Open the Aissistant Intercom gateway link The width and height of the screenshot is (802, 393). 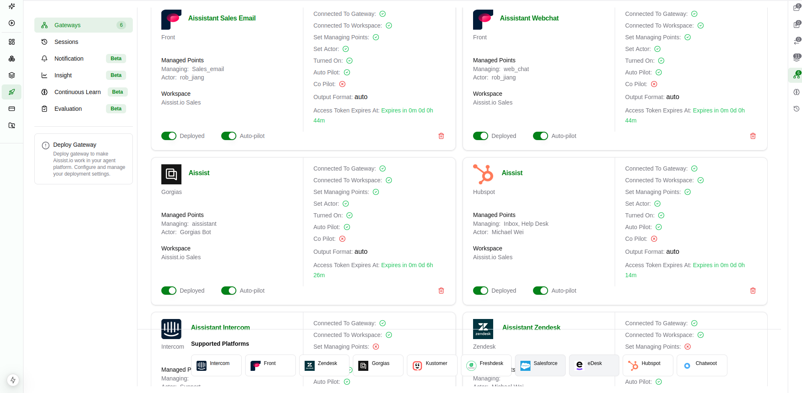pos(220,328)
